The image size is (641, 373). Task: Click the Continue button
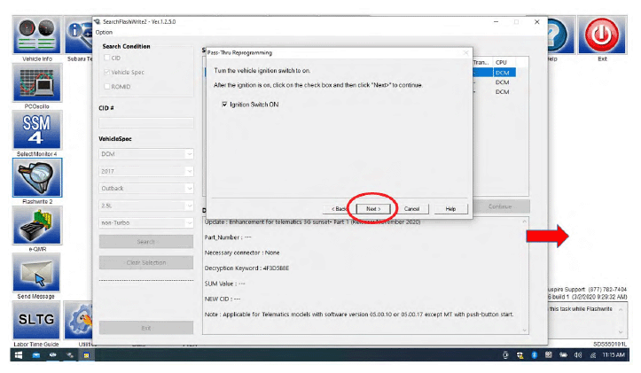tap(500, 206)
